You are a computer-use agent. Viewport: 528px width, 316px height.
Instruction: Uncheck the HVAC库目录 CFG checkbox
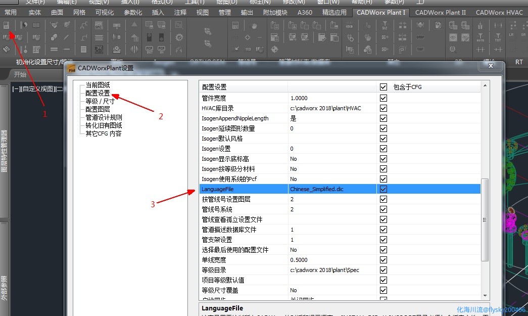point(383,108)
